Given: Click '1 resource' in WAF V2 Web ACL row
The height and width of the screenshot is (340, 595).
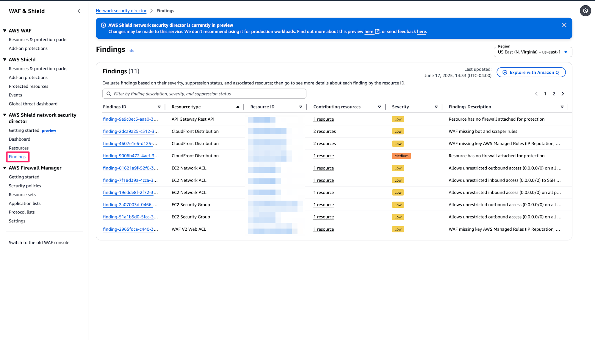Looking at the screenshot, I should click(323, 229).
